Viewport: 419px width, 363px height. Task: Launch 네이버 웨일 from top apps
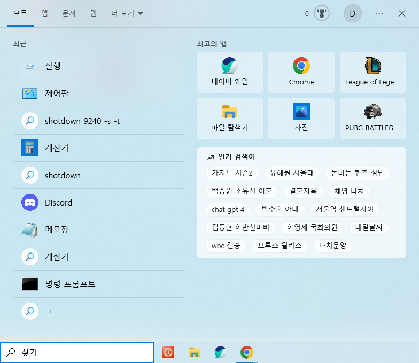tap(230, 73)
